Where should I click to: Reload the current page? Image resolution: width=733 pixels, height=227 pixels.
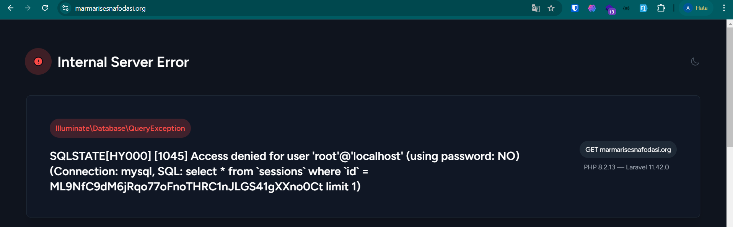[45, 8]
